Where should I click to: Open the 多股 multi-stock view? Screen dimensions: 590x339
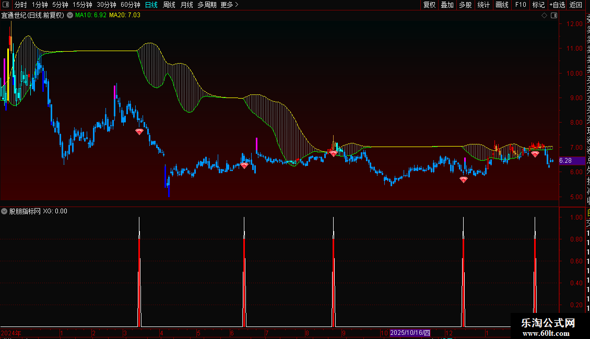point(465,5)
